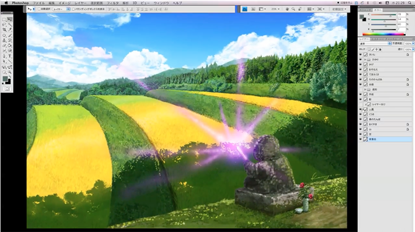Screen dimensions: 415x232
Task: Open the イメージ menu
Action: click(x=64, y=3)
